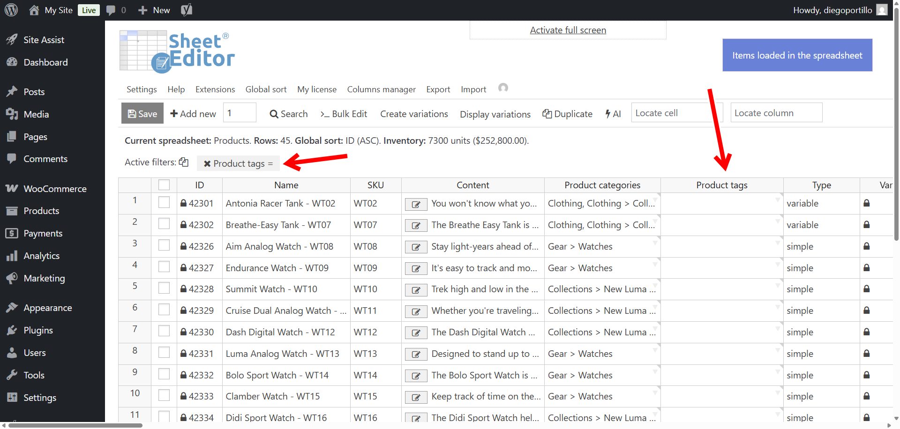Viewport: 900px width, 429px height.
Task: Expand Product tags dropdown for row 1
Action: [x=778, y=200]
